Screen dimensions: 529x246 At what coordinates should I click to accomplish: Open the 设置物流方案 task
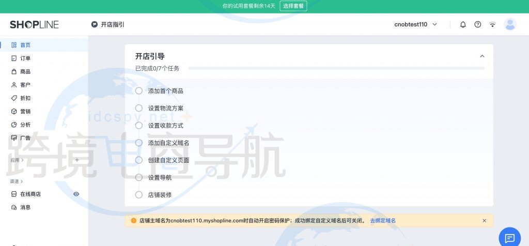pyautogui.click(x=166, y=109)
